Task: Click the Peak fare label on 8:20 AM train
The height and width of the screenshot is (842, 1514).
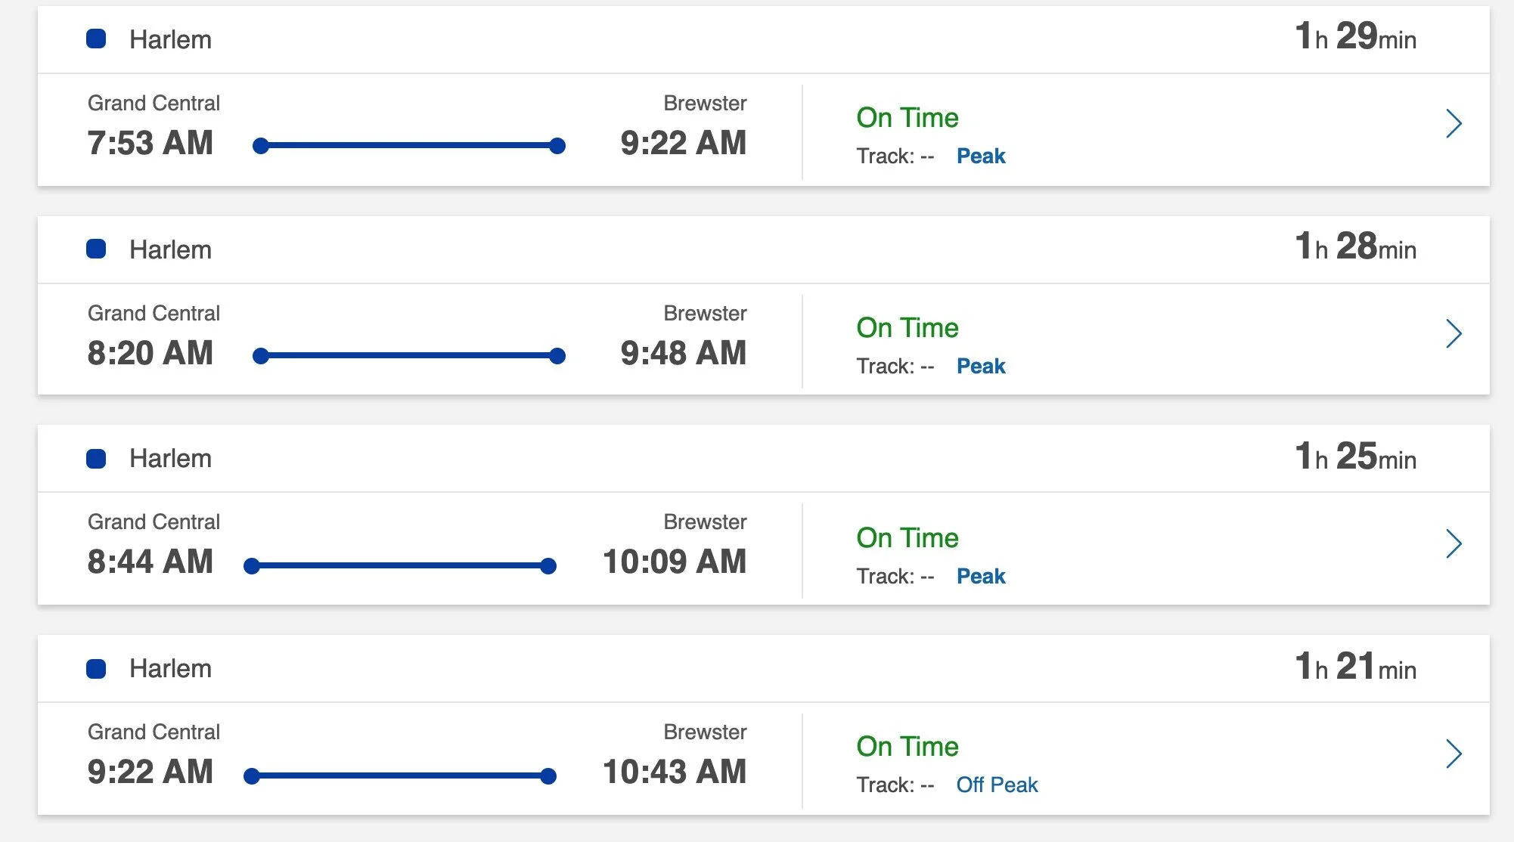Action: (981, 366)
